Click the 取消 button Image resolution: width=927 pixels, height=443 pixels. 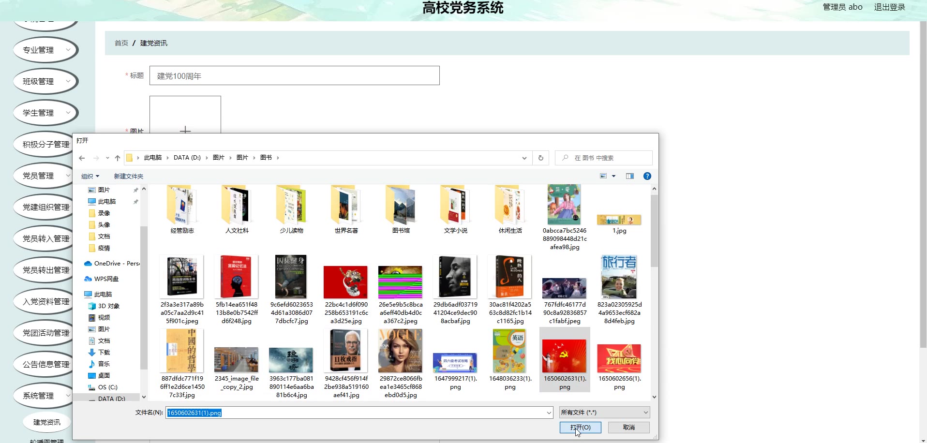tap(629, 428)
